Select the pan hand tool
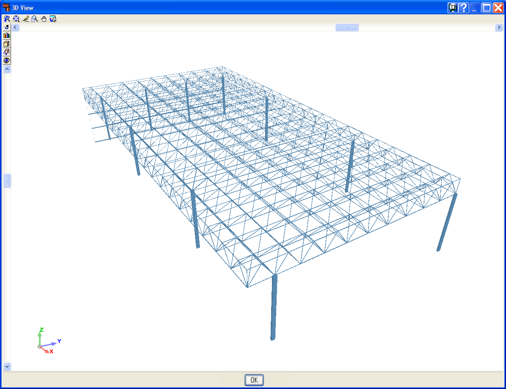Viewport: 506px width, 389px height. click(44, 19)
